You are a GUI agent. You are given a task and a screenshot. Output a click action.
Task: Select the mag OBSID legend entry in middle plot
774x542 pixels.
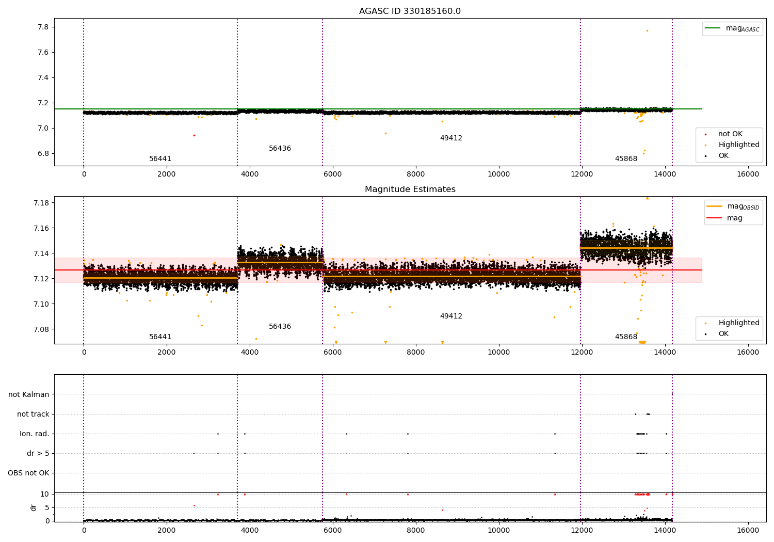click(x=733, y=206)
